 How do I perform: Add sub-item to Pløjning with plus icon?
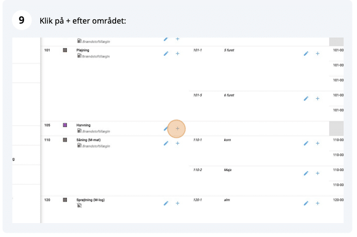coord(178,54)
